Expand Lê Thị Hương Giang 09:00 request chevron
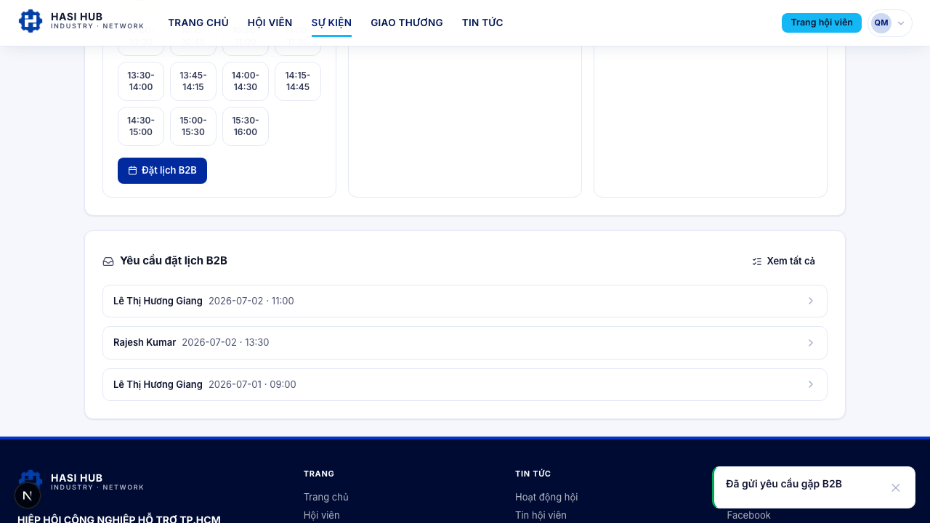Viewport: 930px width, 523px height. click(811, 384)
